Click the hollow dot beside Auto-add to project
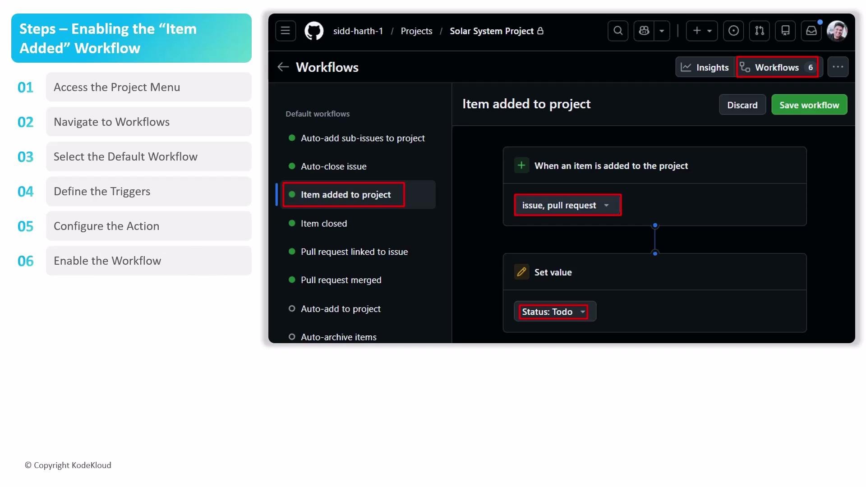This screenshot has height=487, width=866. [x=292, y=308]
